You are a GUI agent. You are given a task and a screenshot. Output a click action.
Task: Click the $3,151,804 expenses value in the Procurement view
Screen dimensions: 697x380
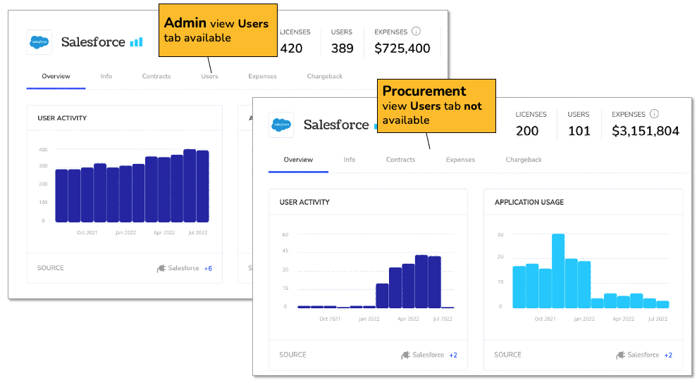646,131
